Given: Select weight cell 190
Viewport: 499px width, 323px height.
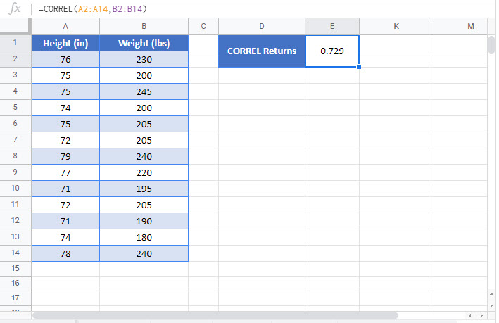Looking at the screenshot, I should pyautogui.click(x=144, y=221).
